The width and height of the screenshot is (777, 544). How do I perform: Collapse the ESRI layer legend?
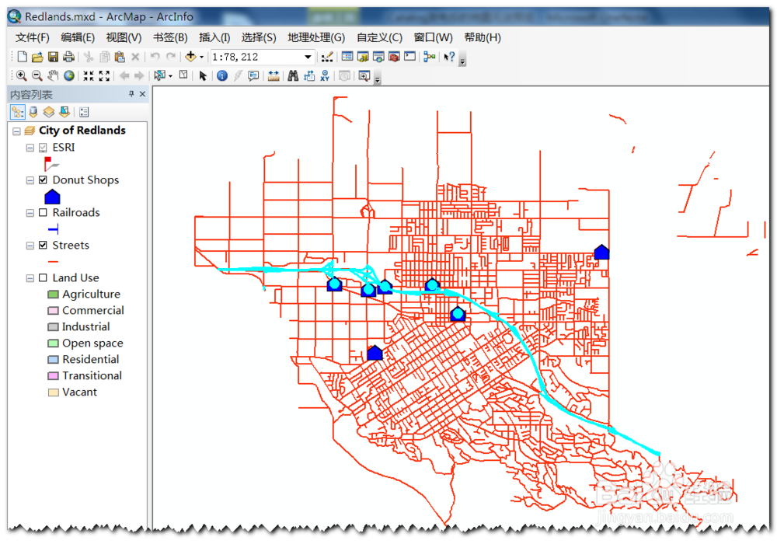(30, 148)
